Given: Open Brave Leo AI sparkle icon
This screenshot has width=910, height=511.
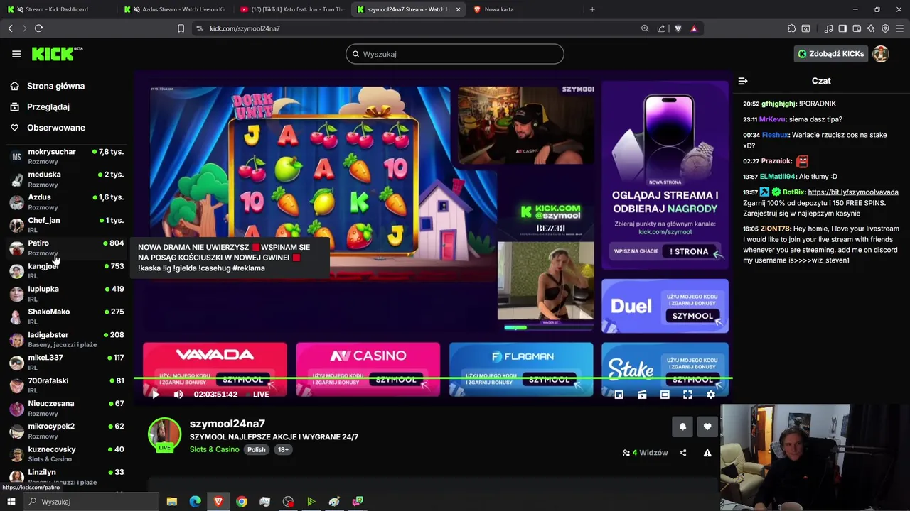Looking at the screenshot, I should pyautogui.click(x=871, y=28).
